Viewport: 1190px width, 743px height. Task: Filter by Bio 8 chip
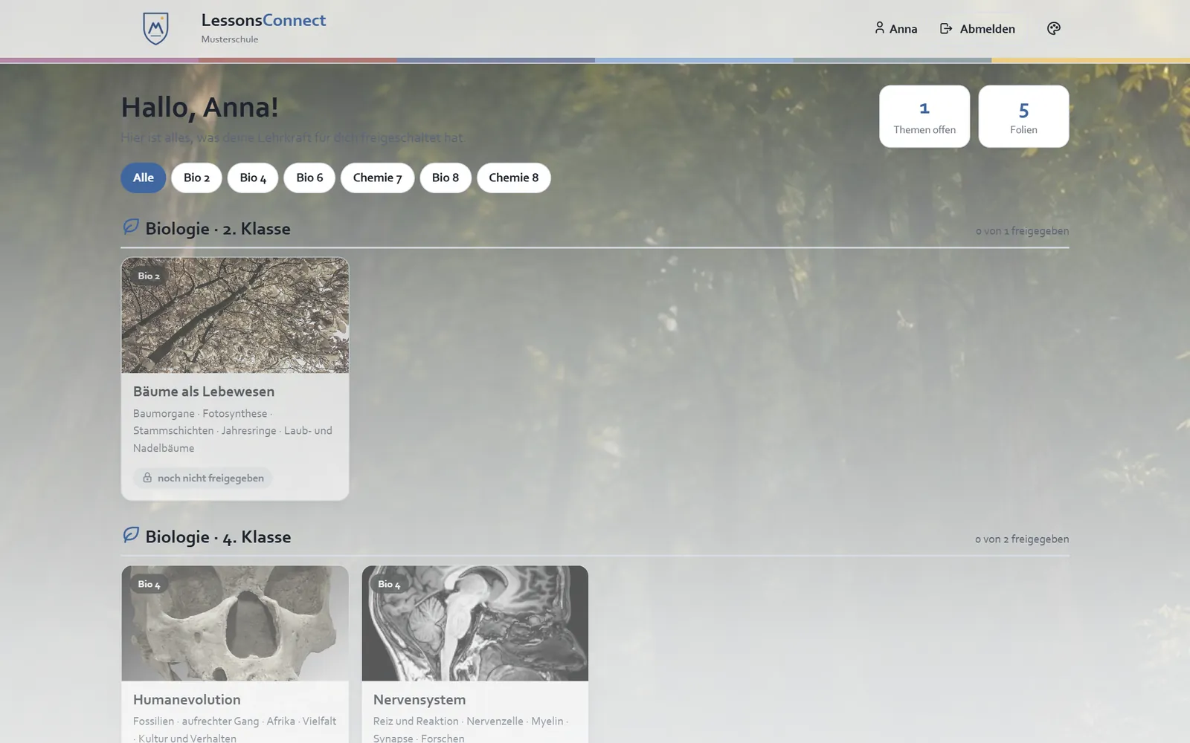click(x=446, y=178)
